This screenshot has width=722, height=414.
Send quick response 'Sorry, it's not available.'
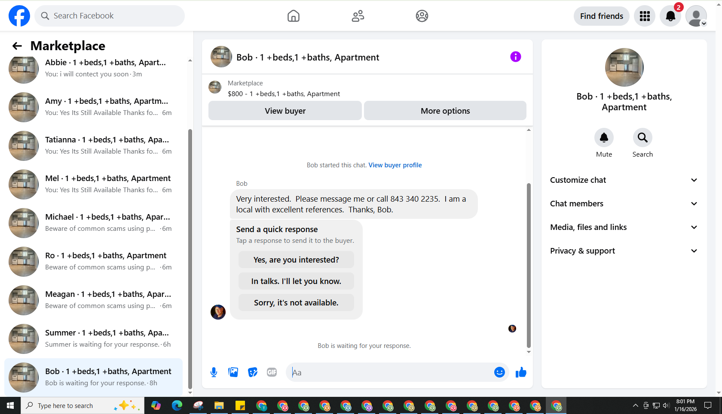point(296,302)
